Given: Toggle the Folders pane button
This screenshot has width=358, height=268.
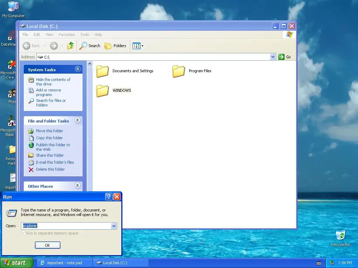Looking at the screenshot, I should [115, 46].
